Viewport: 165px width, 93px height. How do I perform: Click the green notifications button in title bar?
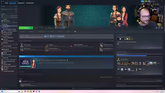tap(146, 1)
